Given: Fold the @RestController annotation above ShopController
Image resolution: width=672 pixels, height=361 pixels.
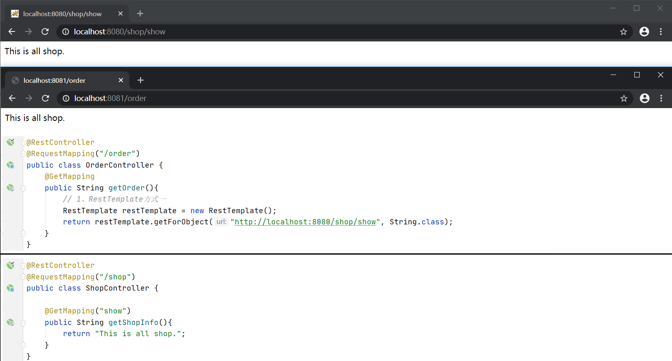Looking at the screenshot, I should pos(23,266).
